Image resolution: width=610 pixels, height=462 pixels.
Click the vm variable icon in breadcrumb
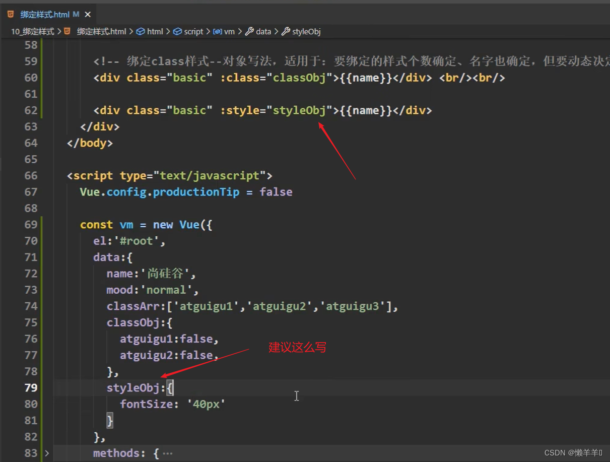(x=217, y=31)
